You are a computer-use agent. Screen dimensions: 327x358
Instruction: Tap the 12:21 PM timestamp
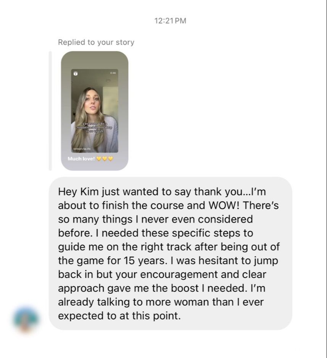click(x=170, y=21)
